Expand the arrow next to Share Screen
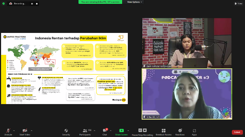 [x=128, y=131]
